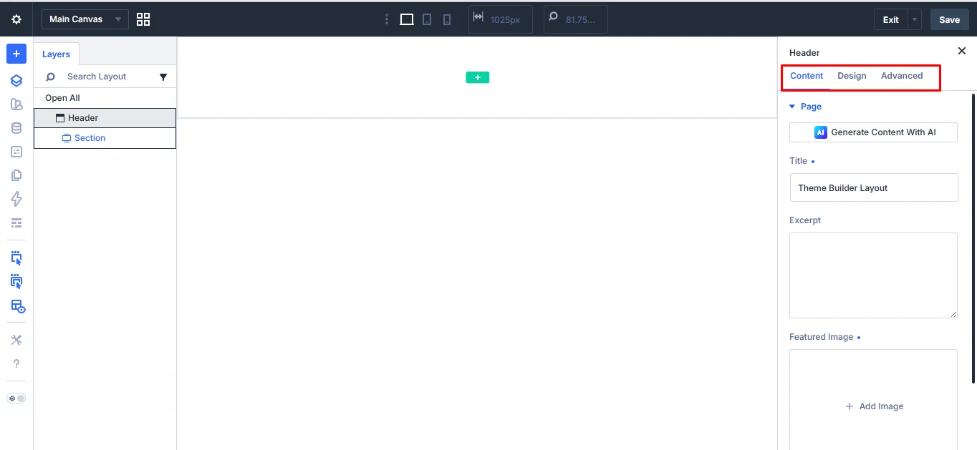Viewport: 977px width, 450px height.
Task: Toggle the layout preview eye icon
Action: (x=17, y=305)
